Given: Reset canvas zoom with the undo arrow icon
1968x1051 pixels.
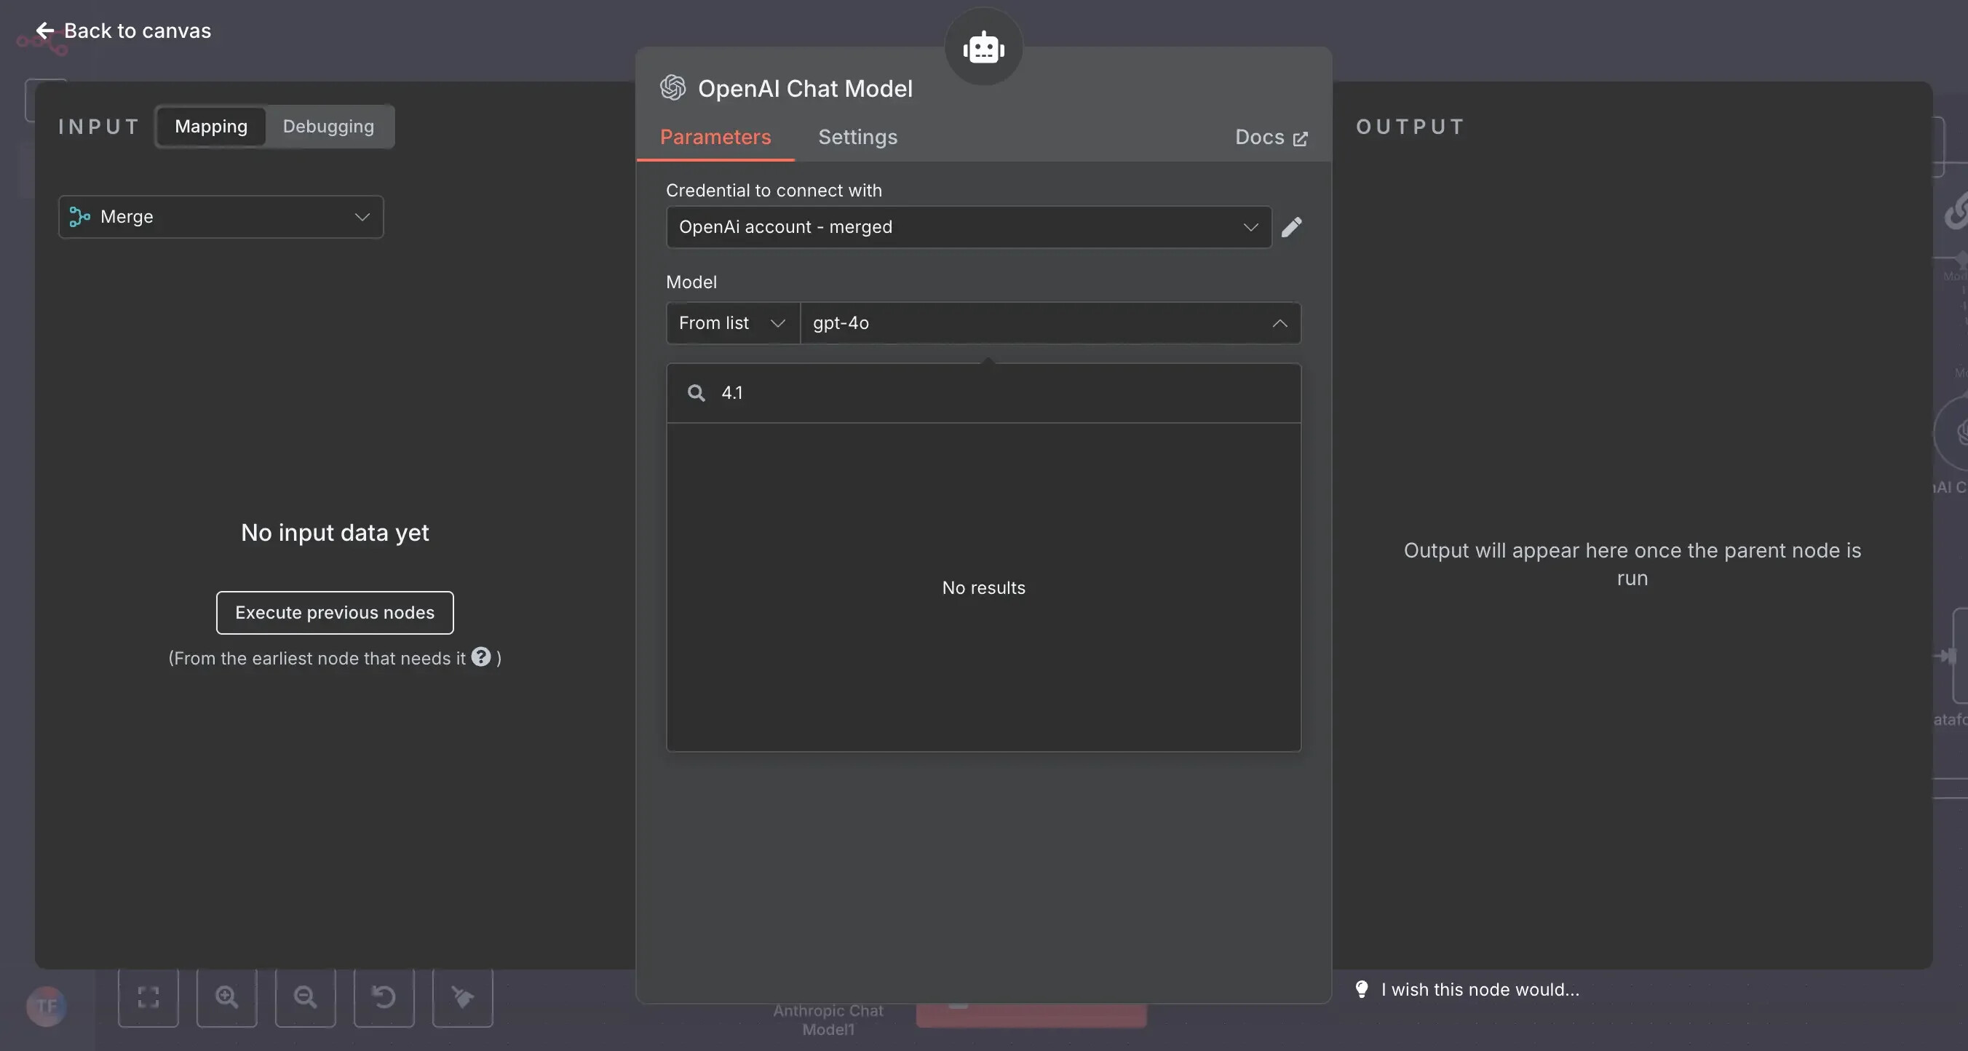Looking at the screenshot, I should click(384, 996).
